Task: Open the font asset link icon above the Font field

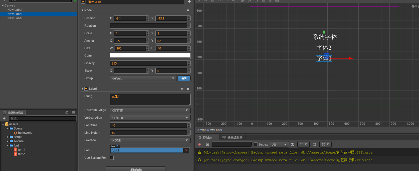Action: pyautogui.click(x=117, y=146)
